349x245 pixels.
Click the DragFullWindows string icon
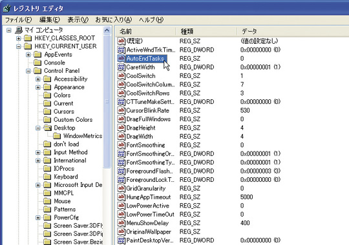(x=121, y=119)
